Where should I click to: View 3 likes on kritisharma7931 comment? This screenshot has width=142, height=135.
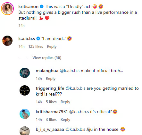pyautogui.click(x=51, y=120)
